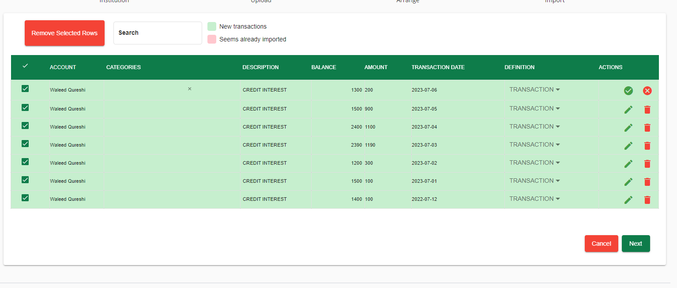Screen dimensions: 677x288
Task: Click the Amount column header
Action: (x=376, y=67)
